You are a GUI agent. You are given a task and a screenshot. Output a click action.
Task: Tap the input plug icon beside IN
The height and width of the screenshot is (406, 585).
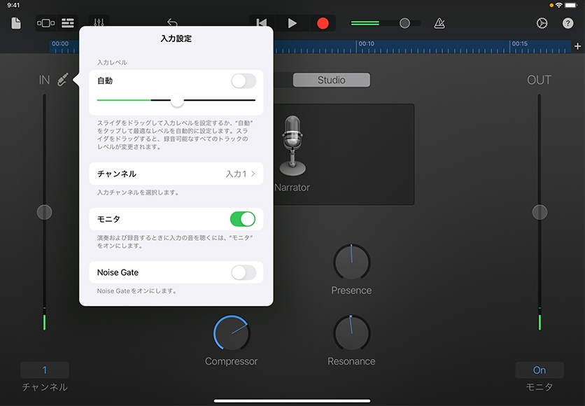pyautogui.click(x=63, y=80)
